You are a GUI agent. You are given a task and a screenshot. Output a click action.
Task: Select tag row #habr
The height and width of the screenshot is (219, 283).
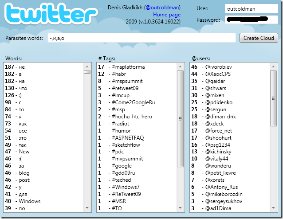(137, 74)
